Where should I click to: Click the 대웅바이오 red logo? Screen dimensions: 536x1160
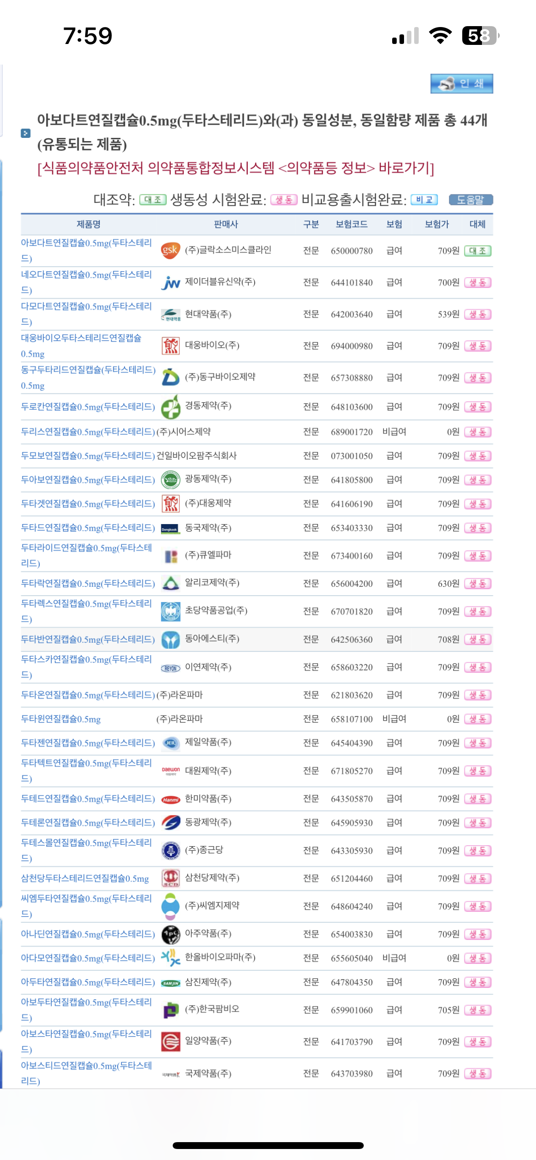[170, 345]
